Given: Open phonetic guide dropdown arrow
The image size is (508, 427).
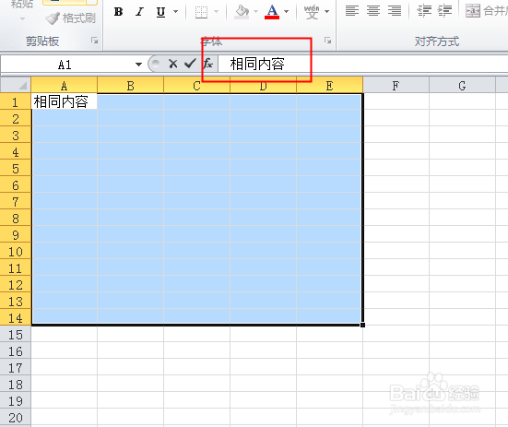Looking at the screenshot, I should [327, 12].
